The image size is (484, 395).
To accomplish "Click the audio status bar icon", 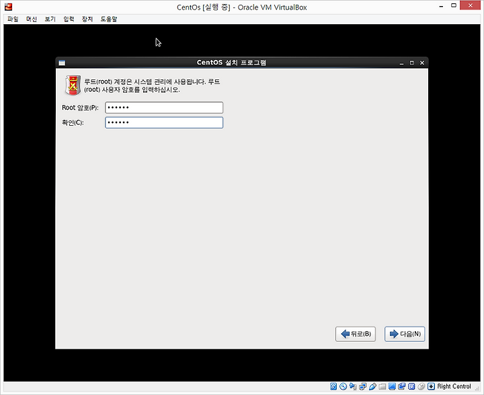I will [353, 386].
